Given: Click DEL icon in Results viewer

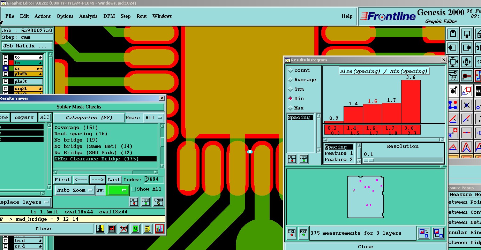Looking at the screenshot, I should (134, 202).
